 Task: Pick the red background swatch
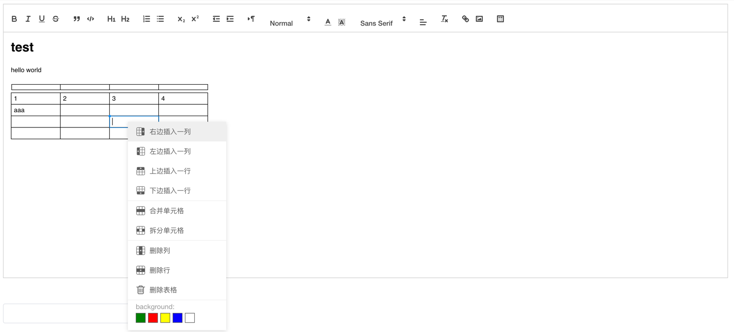point(153,318)
